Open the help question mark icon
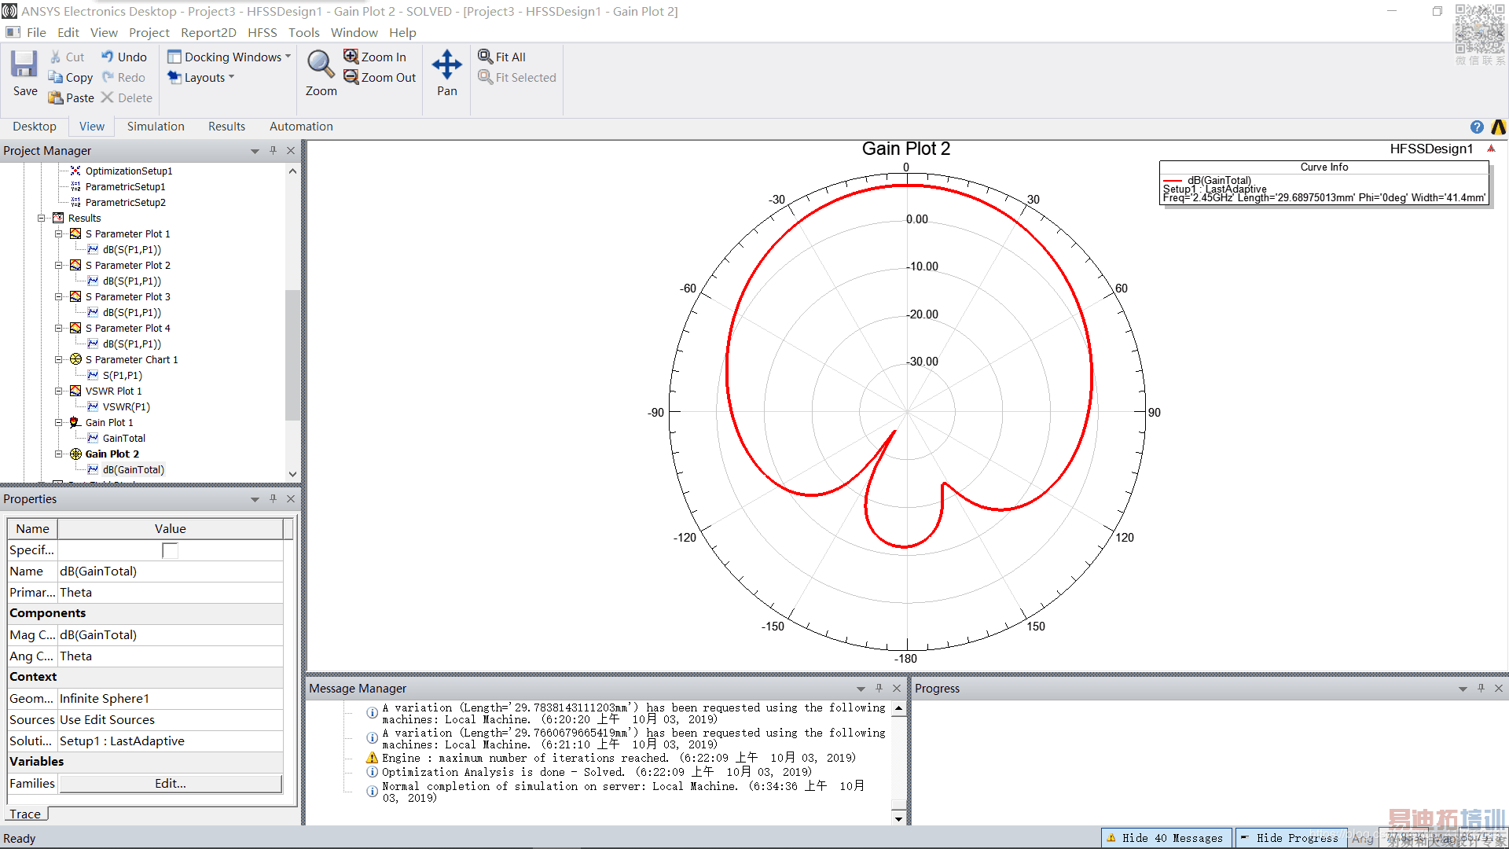 [x=1477, y=127]
